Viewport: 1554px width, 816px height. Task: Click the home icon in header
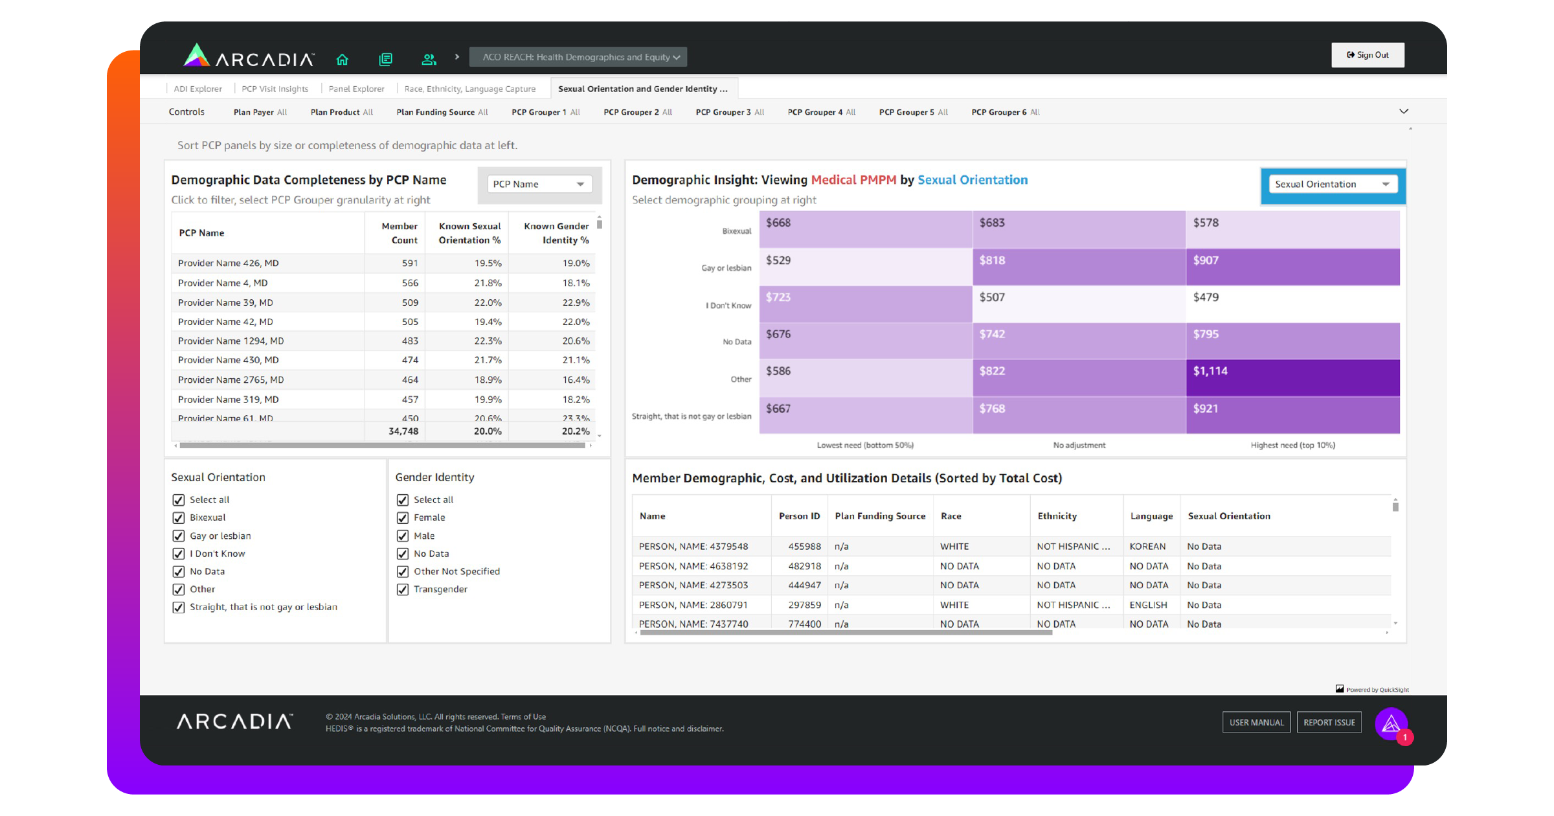(x=343, y=60)
